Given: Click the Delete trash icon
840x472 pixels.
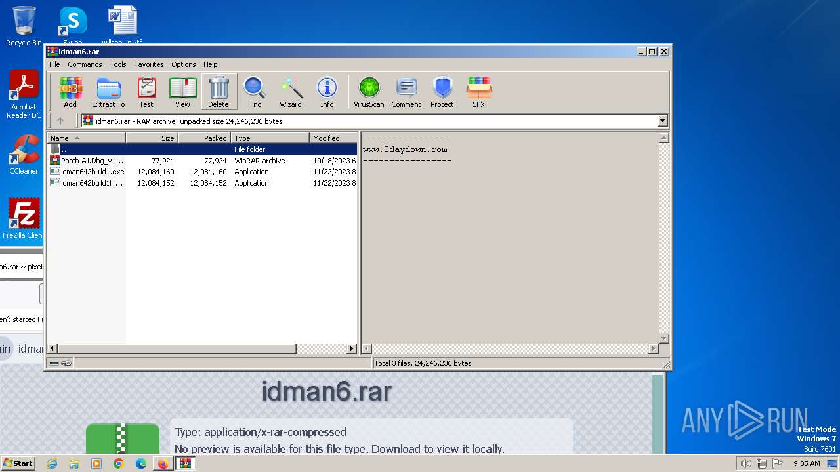Looking at the screenshot, I should 219,92.
